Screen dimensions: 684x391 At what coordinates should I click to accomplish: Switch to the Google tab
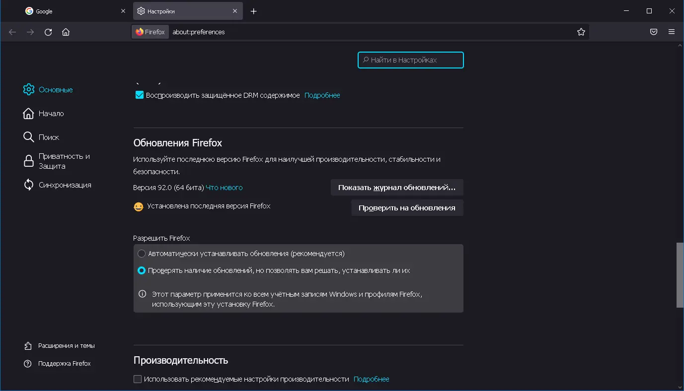point(75,11)
